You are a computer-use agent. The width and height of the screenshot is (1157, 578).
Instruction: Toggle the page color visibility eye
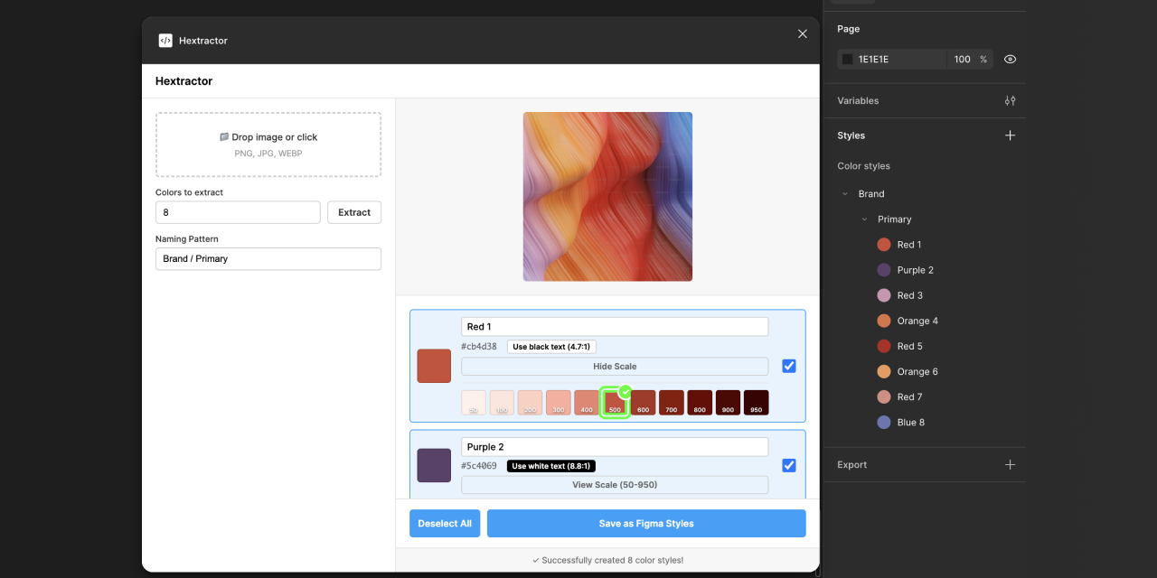click(x=1010, y=59)
